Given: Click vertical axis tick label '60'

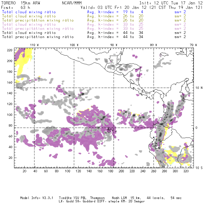Looking at the screenshot, I should tap(11, 136).
